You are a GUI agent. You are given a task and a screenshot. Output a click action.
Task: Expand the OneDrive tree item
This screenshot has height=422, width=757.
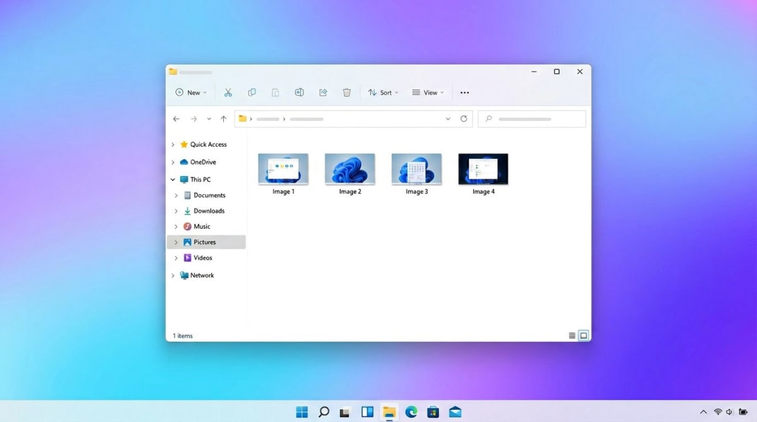(x=172, y=162)
